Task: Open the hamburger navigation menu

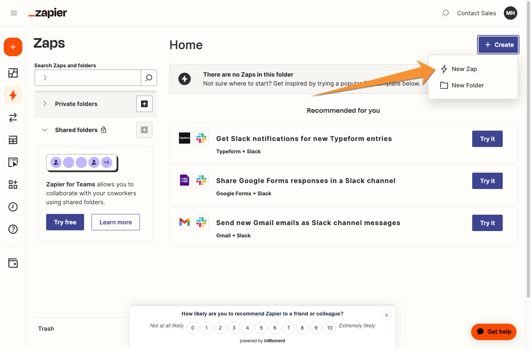Action: pos(14,13)
